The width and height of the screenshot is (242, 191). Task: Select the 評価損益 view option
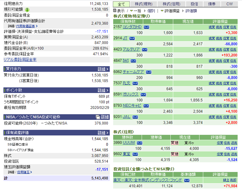click(172, 11)
